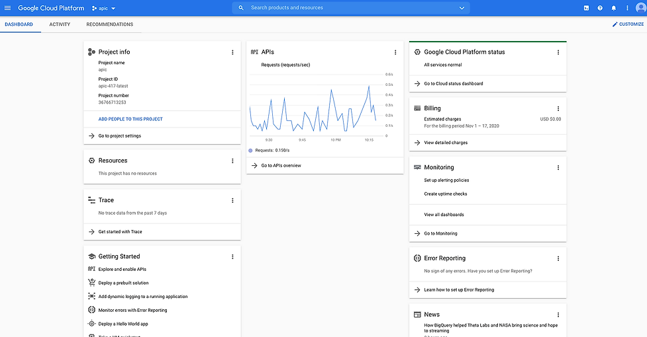This screenshot has width=647, height=337.
Task: Click the USD $0.00 estimated charges value
Action: pos(550,120)
